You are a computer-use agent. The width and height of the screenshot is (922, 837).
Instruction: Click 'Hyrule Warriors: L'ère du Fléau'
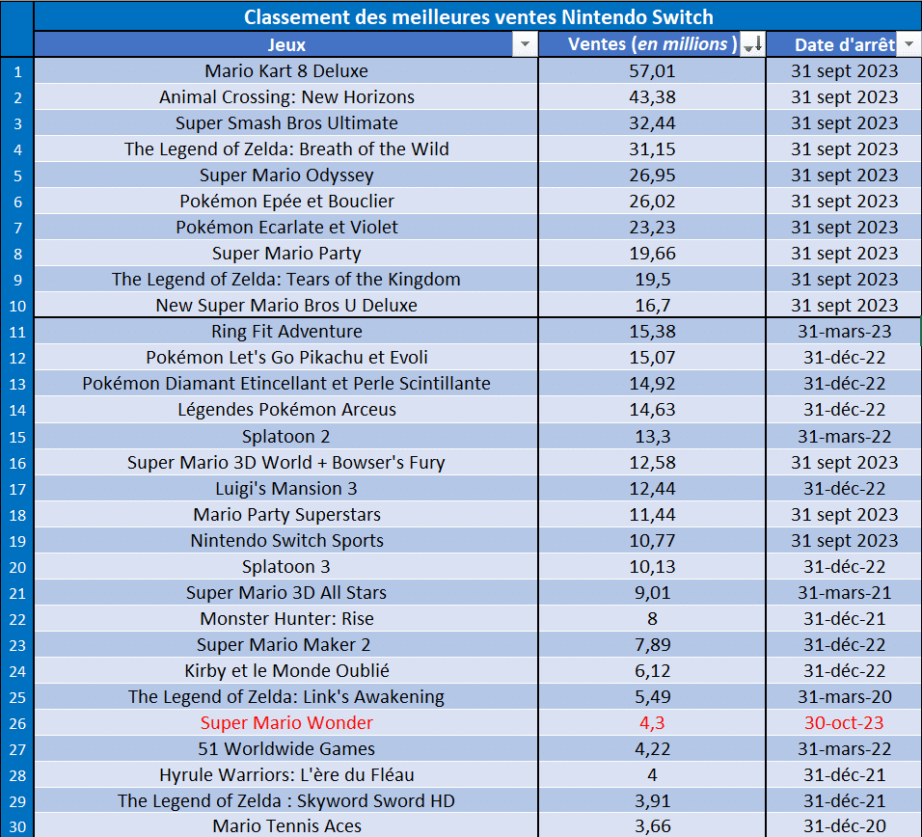click(x=286, y=774)
